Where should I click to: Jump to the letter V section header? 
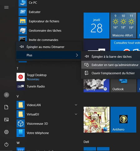point(18,96)
